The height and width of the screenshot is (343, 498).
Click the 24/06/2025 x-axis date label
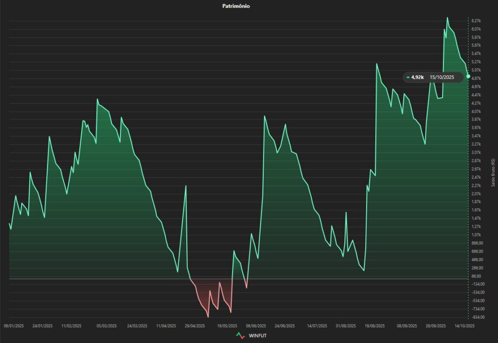point(285,326)
